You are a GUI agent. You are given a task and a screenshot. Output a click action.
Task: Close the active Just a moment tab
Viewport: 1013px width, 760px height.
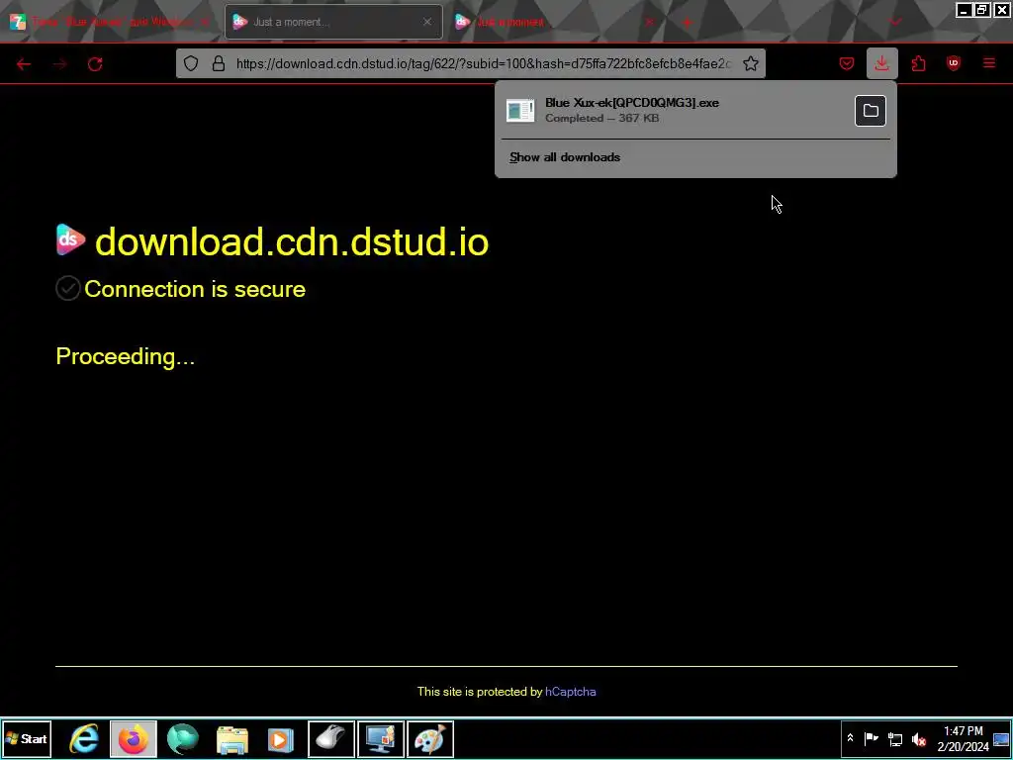[x=427, y=22]
